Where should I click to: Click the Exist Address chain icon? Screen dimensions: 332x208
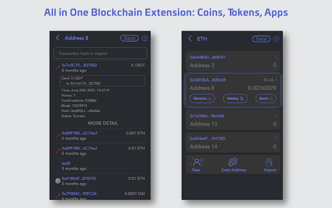(x=233, y=162)
